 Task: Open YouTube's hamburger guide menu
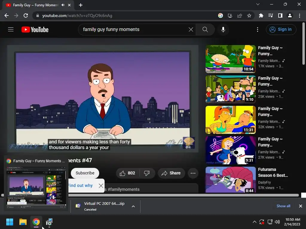tap(11, 30)
